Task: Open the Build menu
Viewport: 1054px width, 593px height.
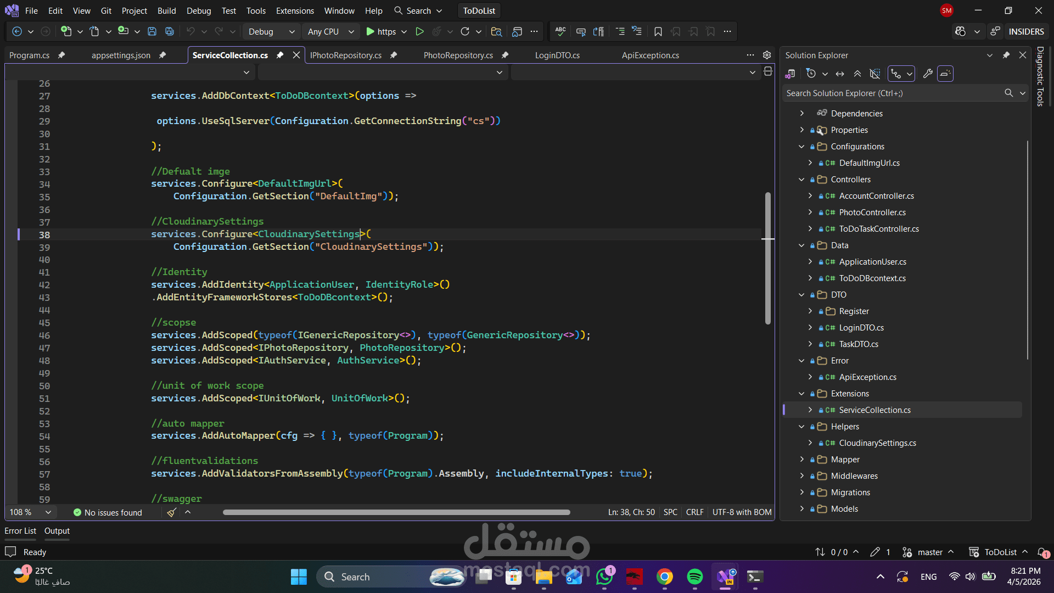Action: click(166, 10)
